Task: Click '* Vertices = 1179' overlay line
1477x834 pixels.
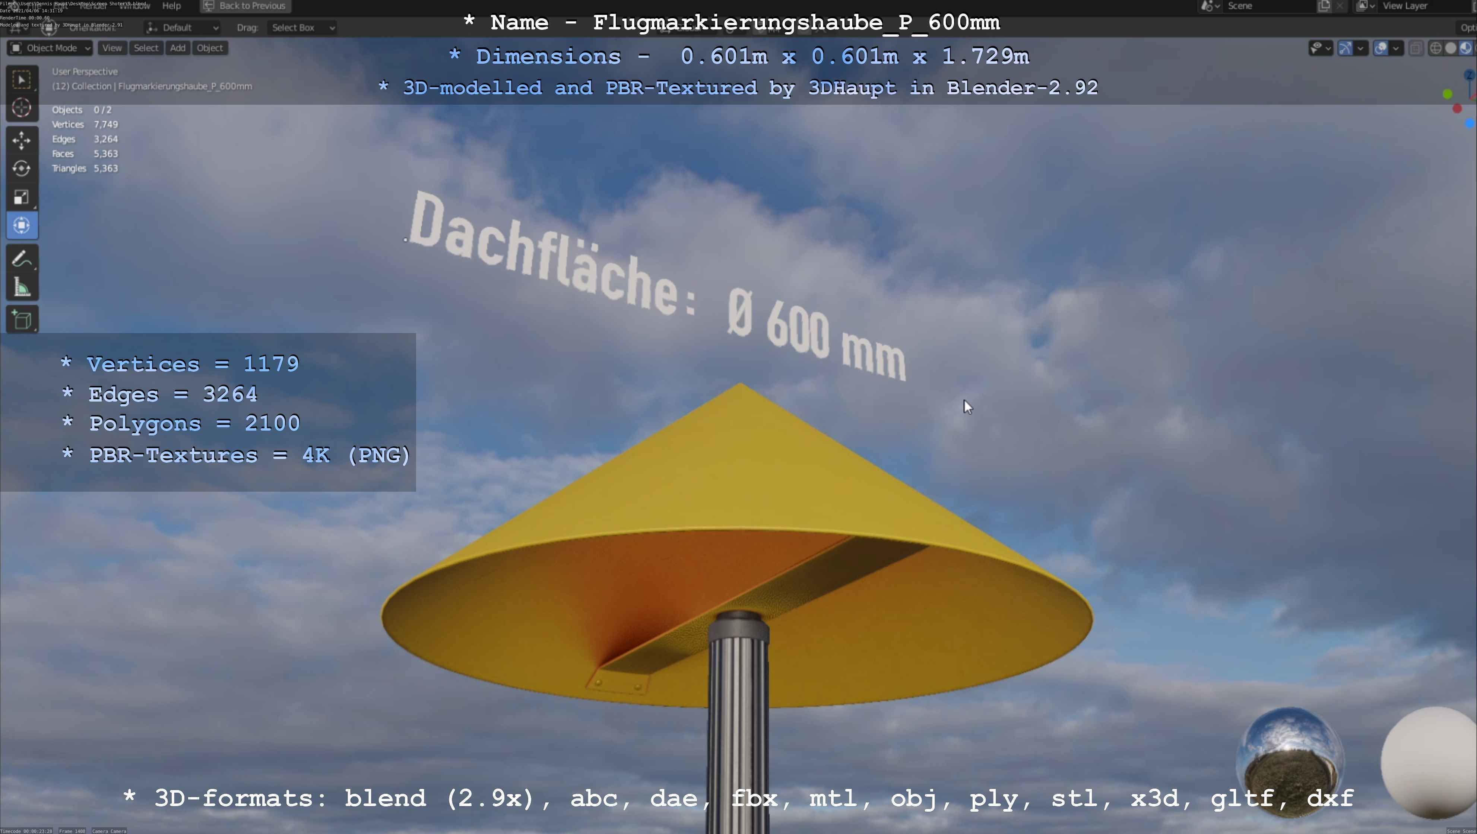Action: coord(180,364)
